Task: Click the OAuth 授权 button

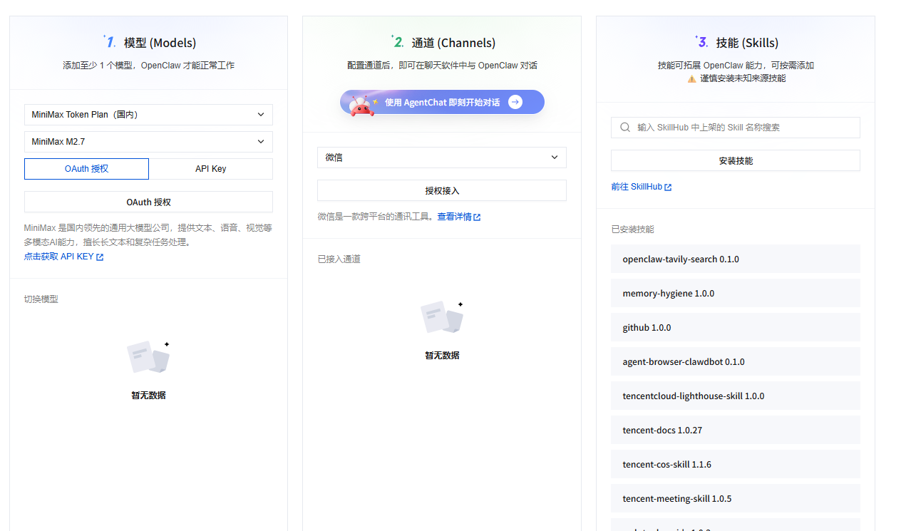Action: pyautogui.click(x=148, y=202)
